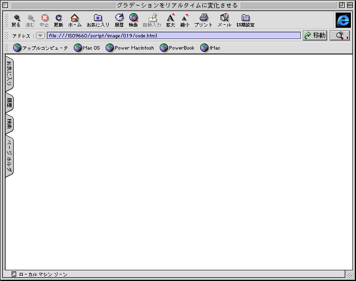
Task: Click ローカル マシン ゾーン status text
Action: coord(43,274)
